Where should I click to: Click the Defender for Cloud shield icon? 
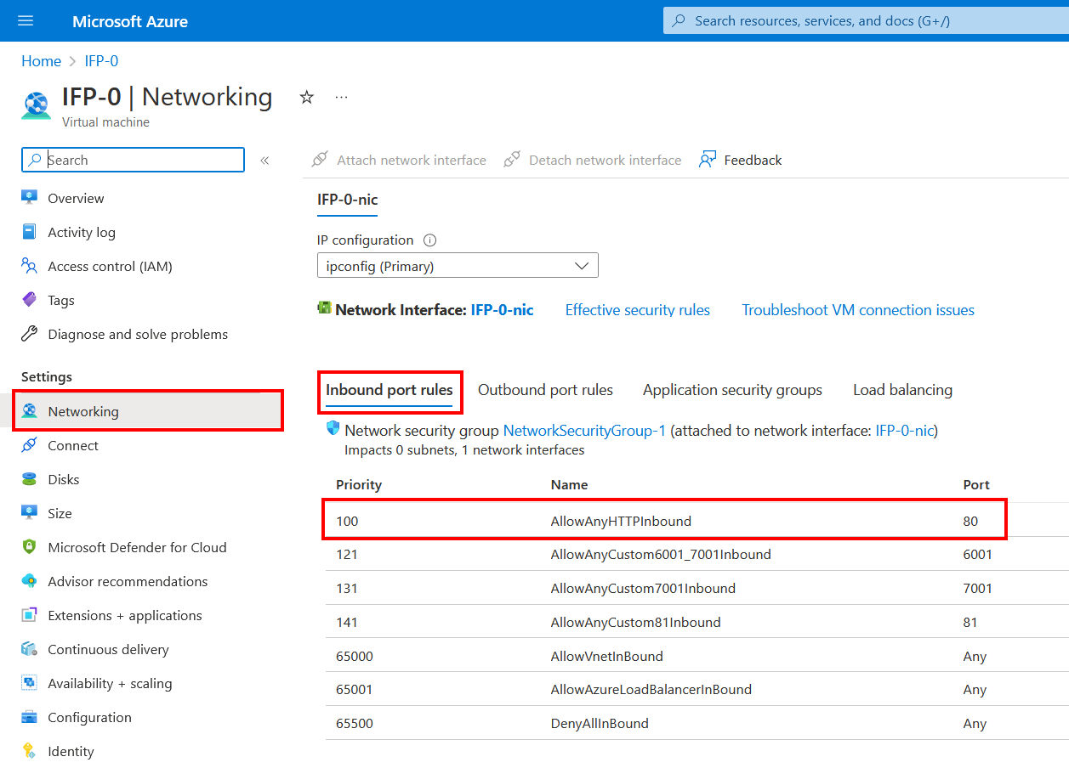(30, 547)
